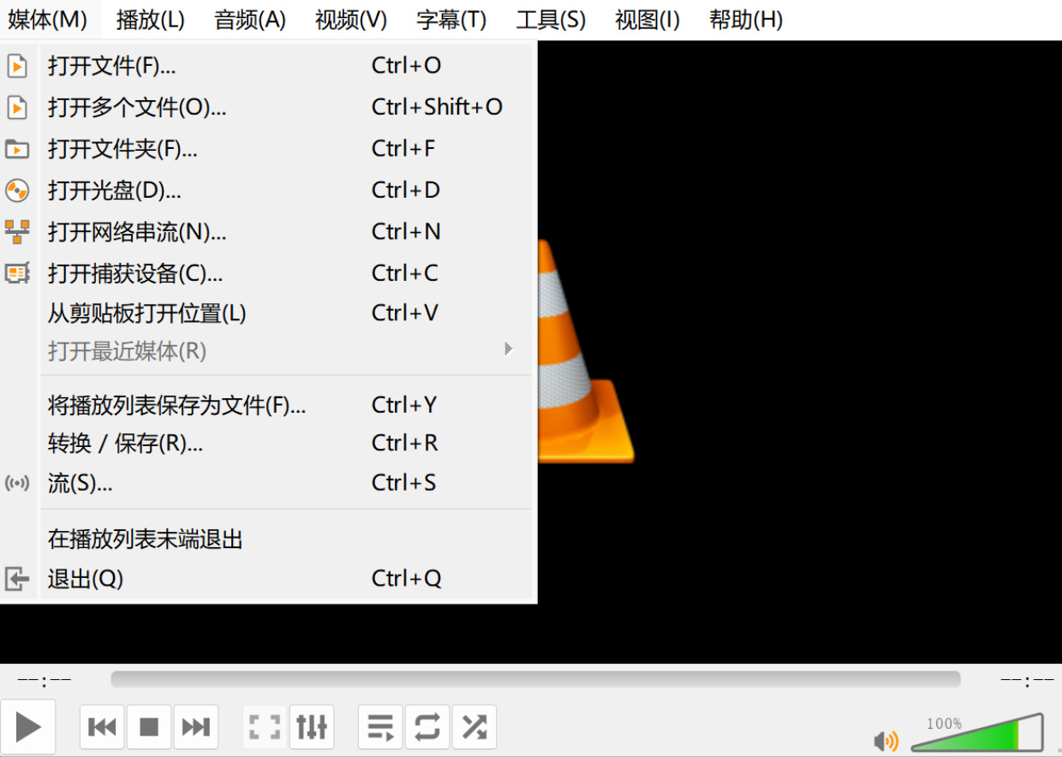Screen dimensions: 1062x757
Task: Toggle the playlist view button
Action: point(380,728)
